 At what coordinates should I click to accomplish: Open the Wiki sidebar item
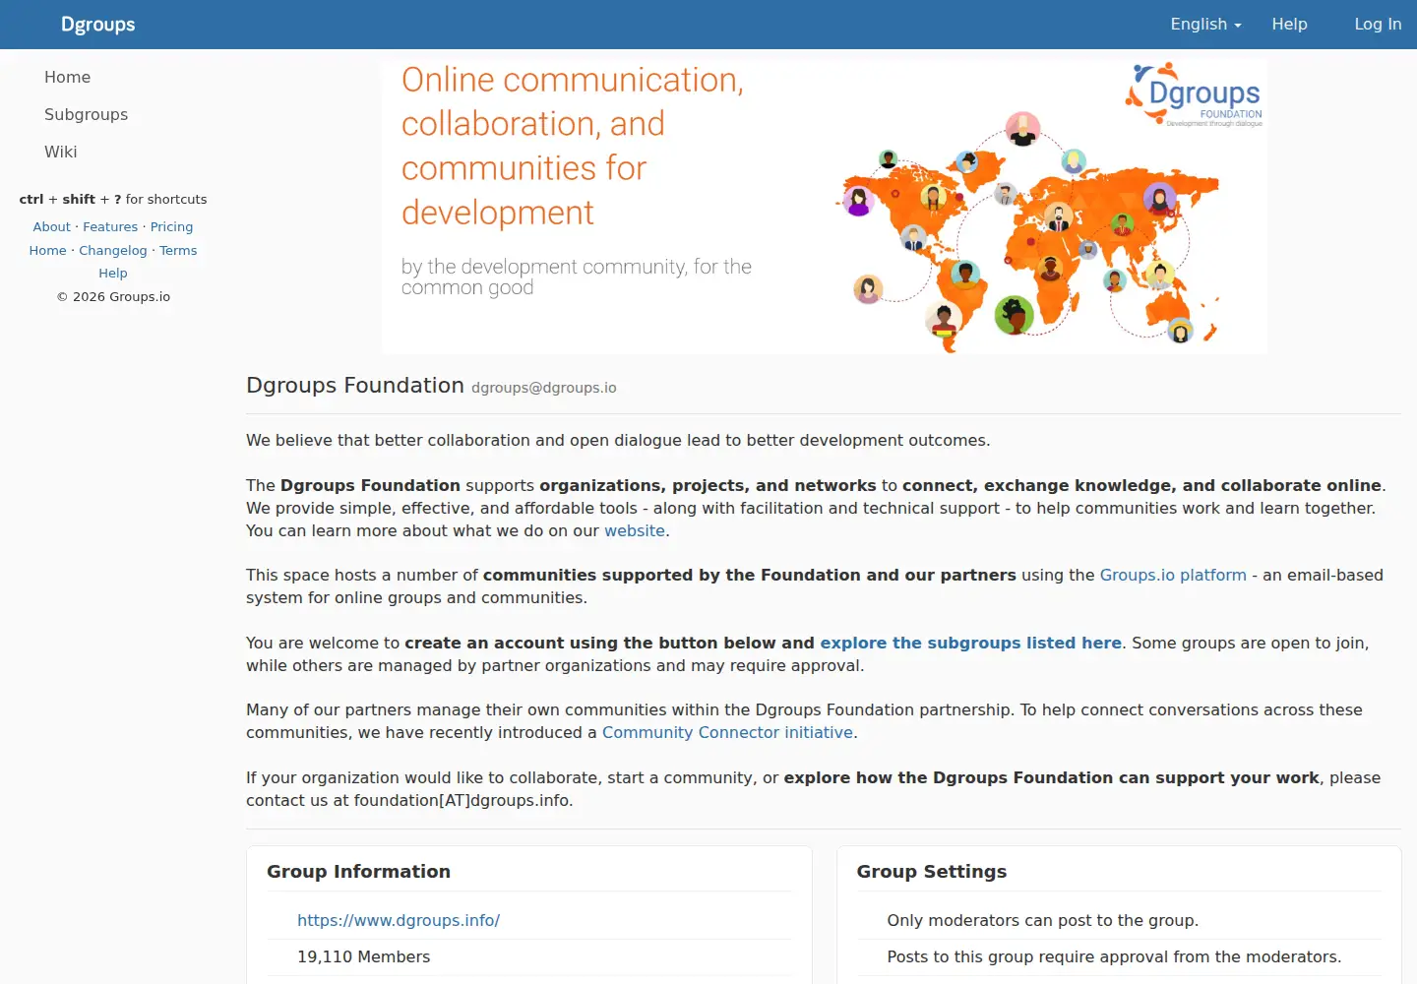[60, 152]
